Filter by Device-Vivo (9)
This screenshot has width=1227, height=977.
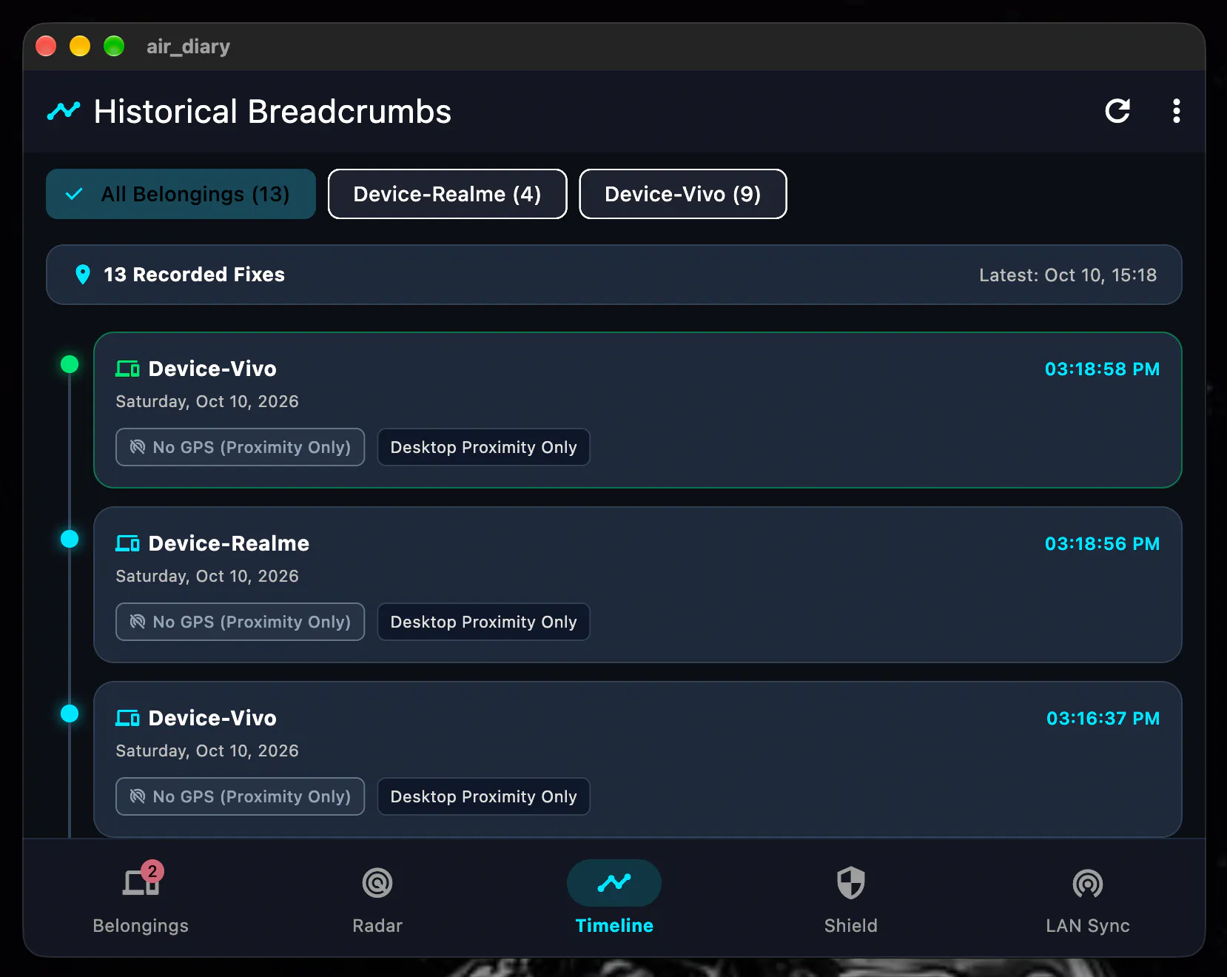683,194
